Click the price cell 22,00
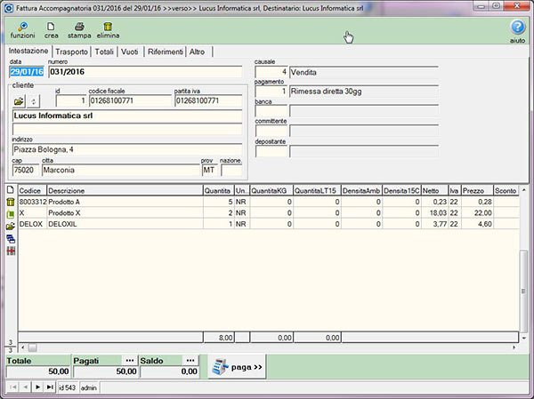 [x=477, y=213]
